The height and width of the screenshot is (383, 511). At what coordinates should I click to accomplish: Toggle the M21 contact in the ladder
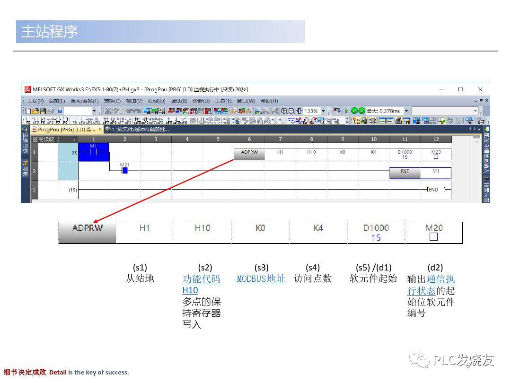click(x=124, y=170)
